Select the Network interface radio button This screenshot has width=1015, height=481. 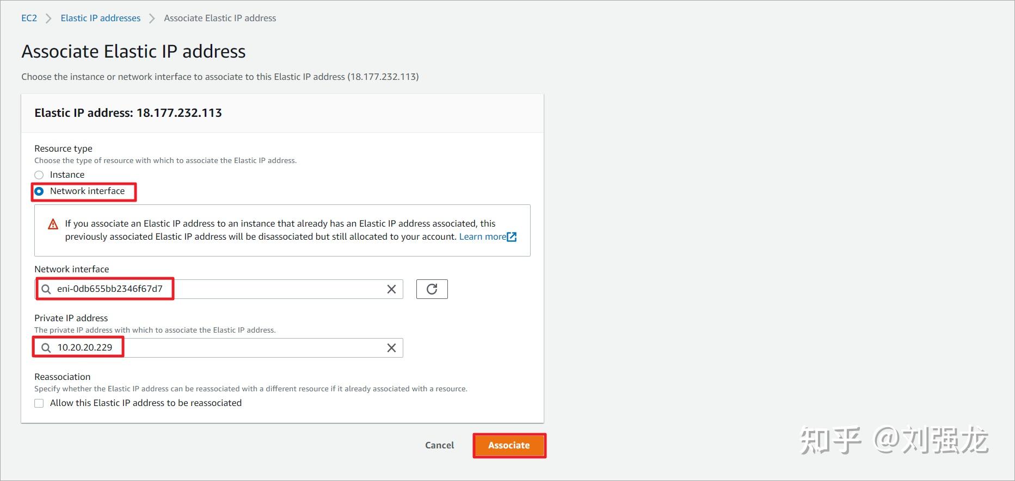pos(39,191)
